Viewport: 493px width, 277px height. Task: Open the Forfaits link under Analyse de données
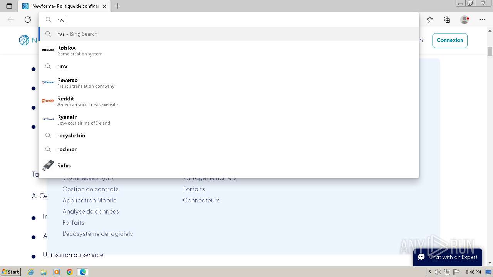73,223
